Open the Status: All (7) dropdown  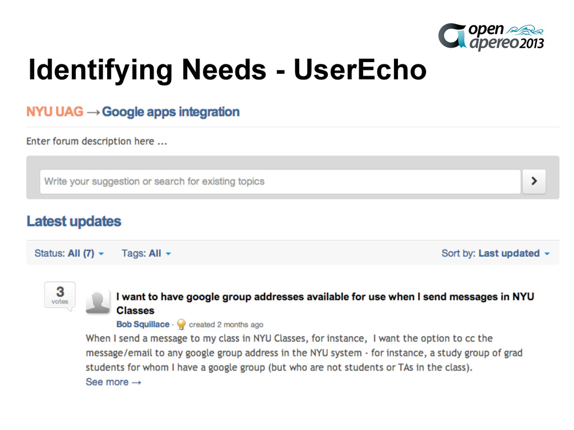[x=69, y=254]
